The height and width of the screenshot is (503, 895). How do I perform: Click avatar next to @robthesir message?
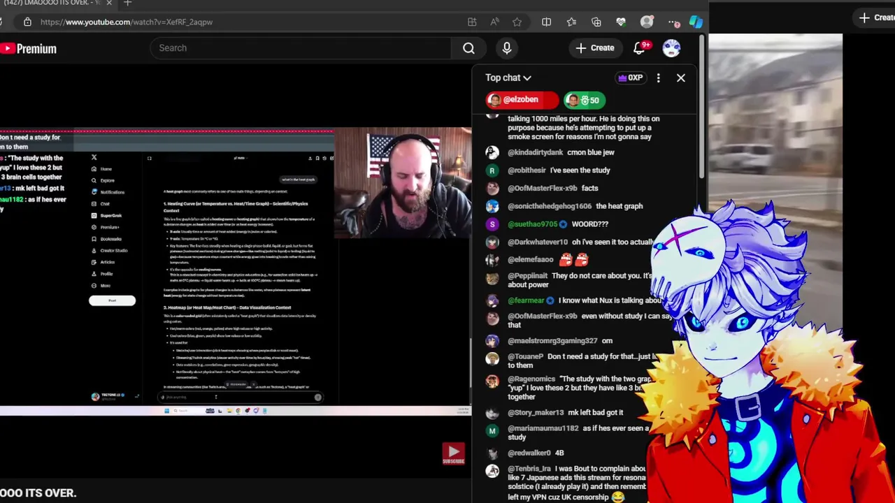(492, 170)
